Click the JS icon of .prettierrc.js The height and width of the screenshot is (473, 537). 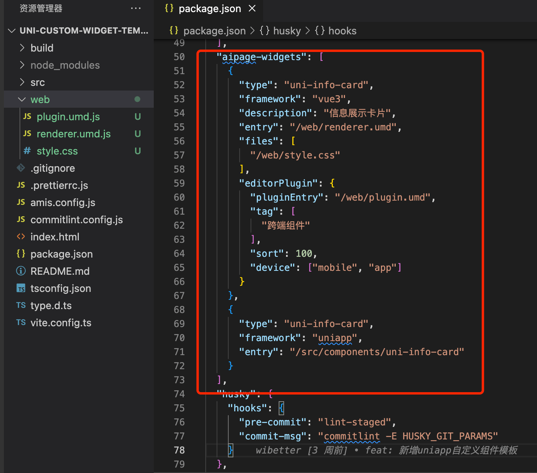coord(21,185)
